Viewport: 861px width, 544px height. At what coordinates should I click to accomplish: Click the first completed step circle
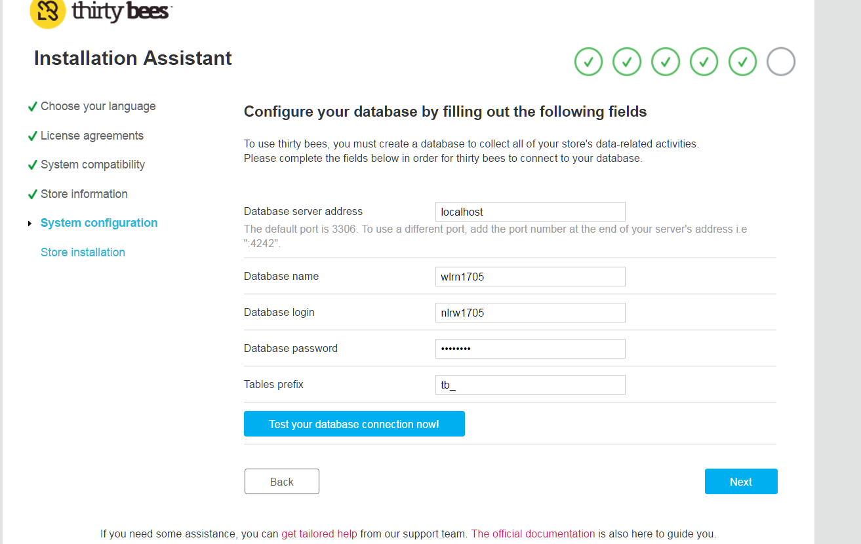point(588,62)
